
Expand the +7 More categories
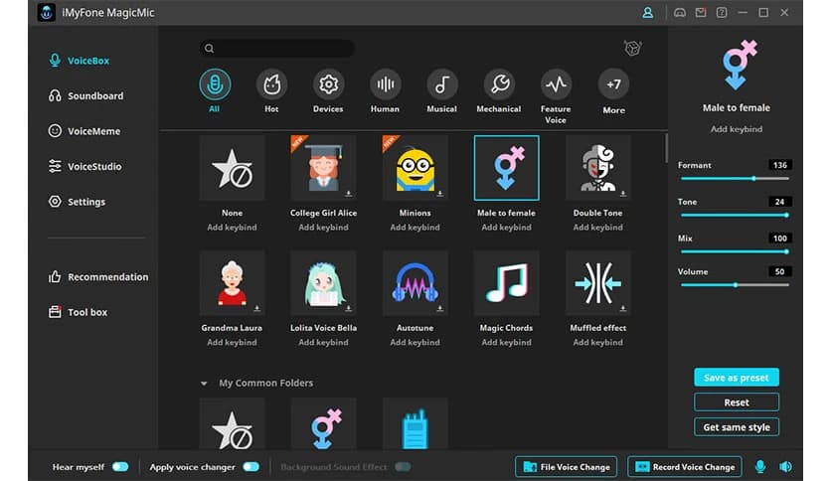[x=613, y=84]
